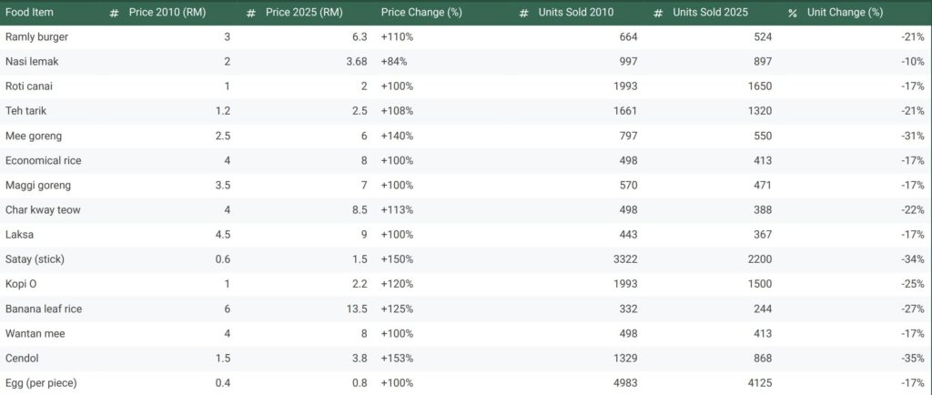Click Cendol's price change value +153%

point(397,359)
